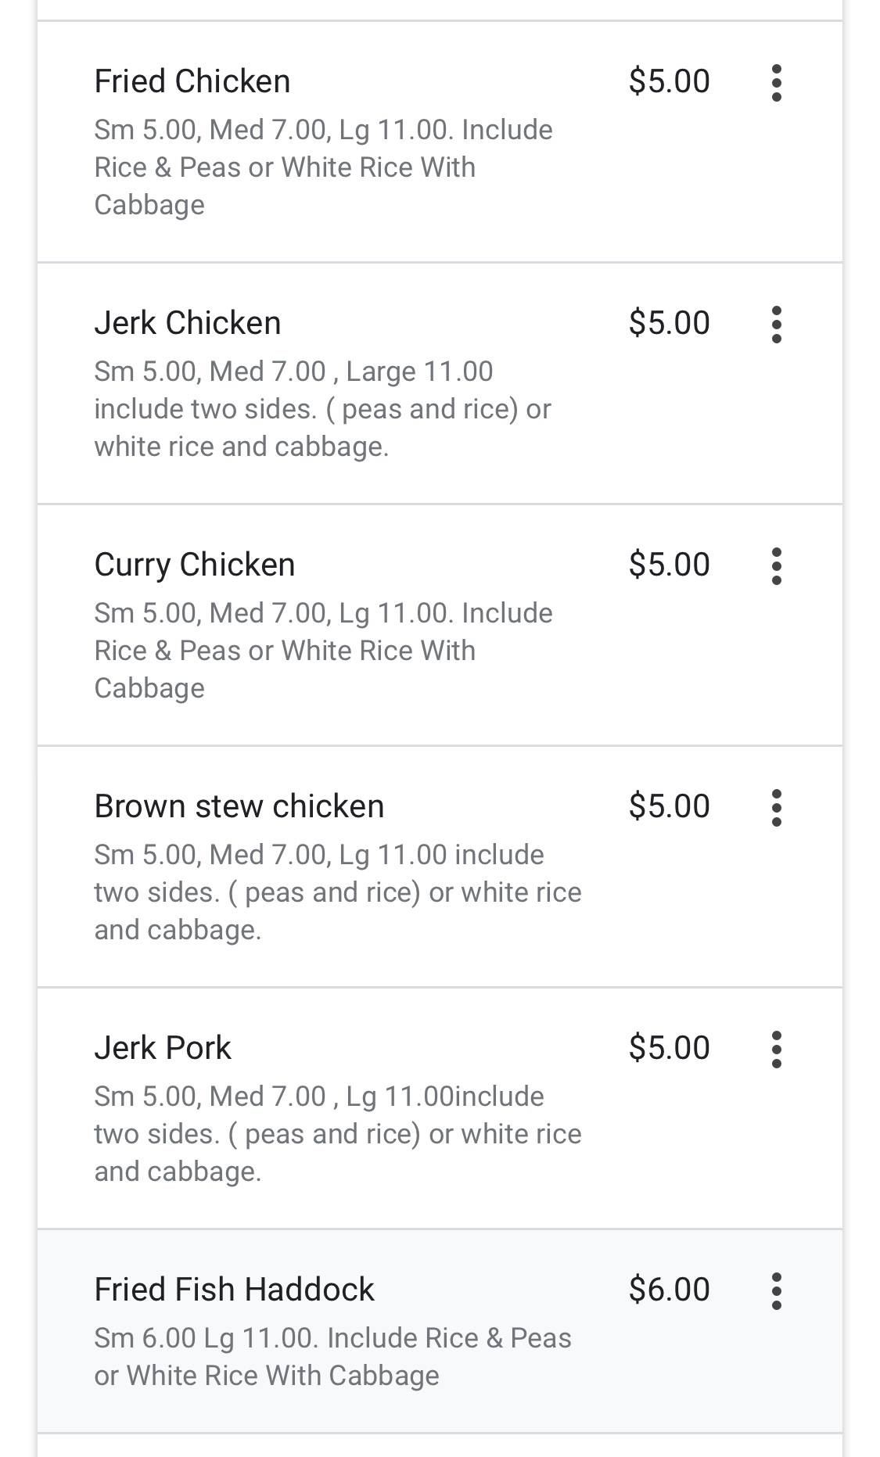Tap the $5.00 price of Fried Chicken
Image resolution: width=880 pixels, height=1457 pixels.
pyautogui.click(x=669, y=81)
